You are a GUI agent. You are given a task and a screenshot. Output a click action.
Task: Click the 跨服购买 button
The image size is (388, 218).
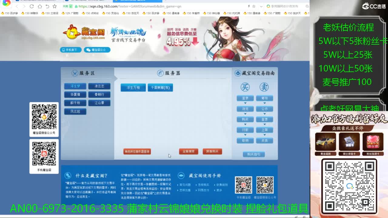pyautogui.click(x=212, y=151)
